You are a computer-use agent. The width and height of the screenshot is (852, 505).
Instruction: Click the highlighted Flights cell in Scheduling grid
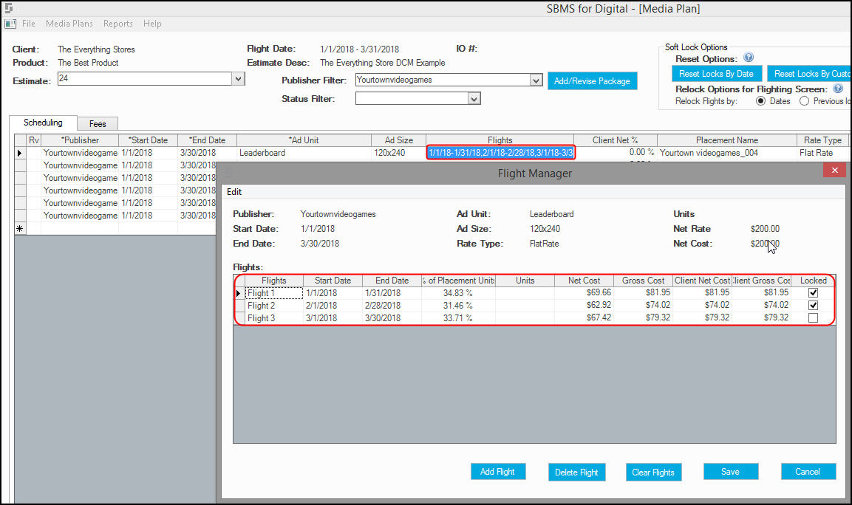click(500, 153)
